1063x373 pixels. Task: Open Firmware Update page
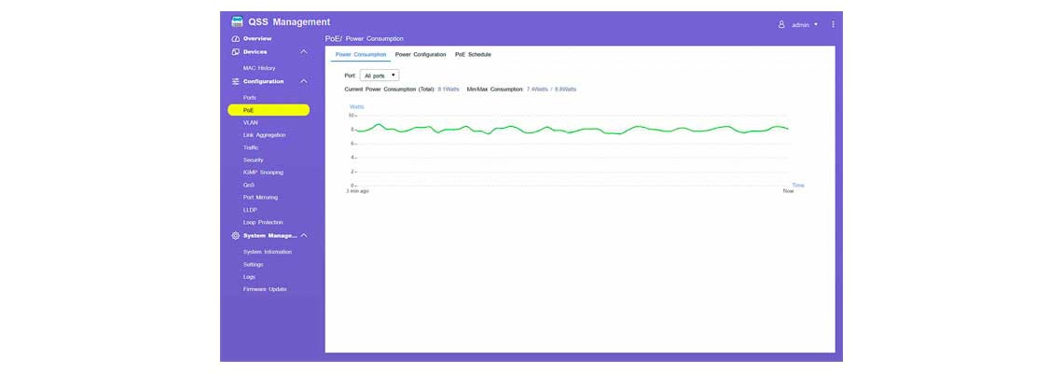click(265, 289)
